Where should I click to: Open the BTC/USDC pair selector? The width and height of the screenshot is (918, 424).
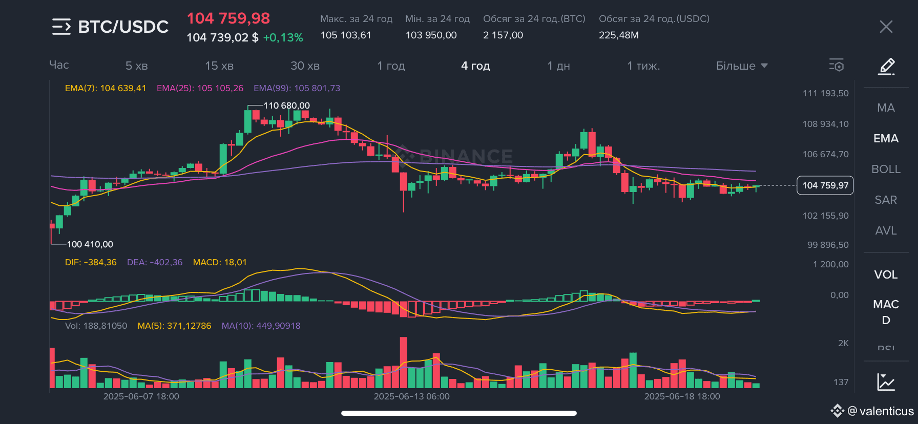point(123,27)
